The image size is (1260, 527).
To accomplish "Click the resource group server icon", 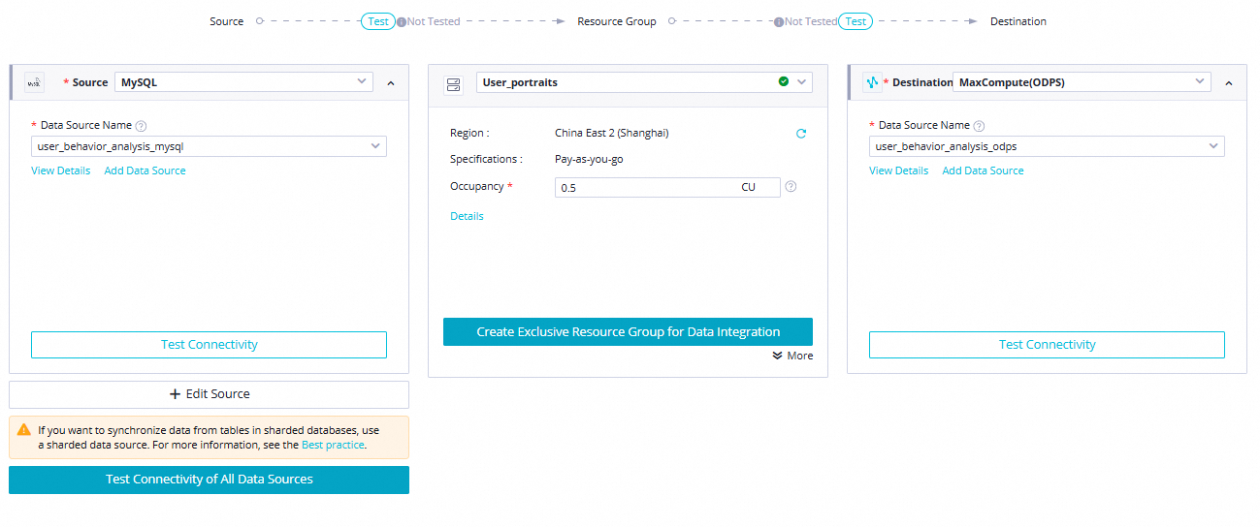I will coord(454,83).
